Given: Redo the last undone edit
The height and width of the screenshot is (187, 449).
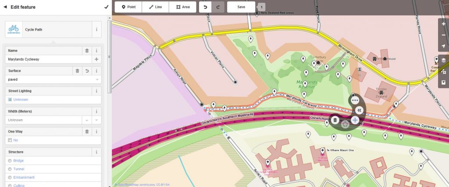Looking at the screenshot, I should (x=218, y=7).
